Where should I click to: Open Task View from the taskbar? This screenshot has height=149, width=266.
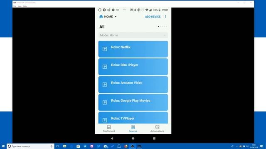point(58,146)
